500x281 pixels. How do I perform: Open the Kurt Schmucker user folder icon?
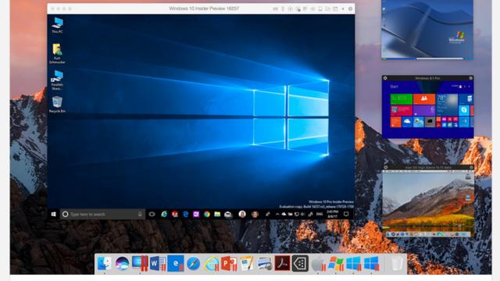pos(57,54)
